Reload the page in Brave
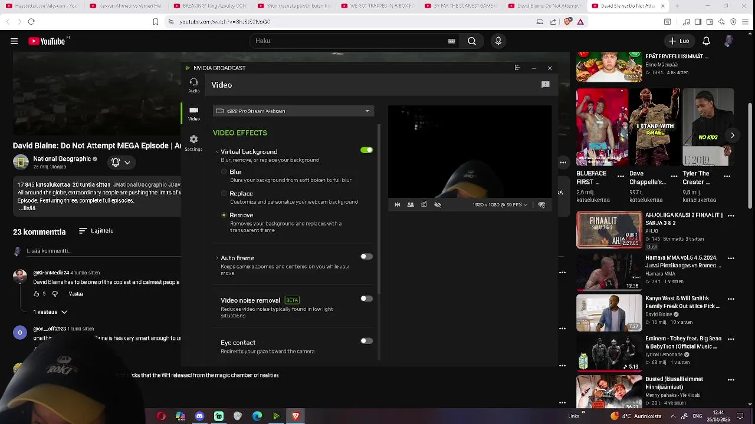The width and height of the screenshot is (755, 424). point(31,22)
